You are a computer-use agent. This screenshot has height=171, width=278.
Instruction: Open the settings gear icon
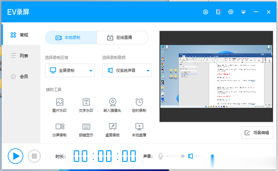pyautogui.click(x=231, y=12)
